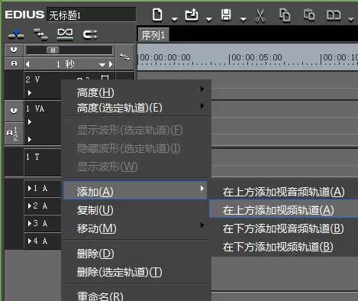Click the New Project document icon
This screenshot has width=358, height=301.
point(157,15)
